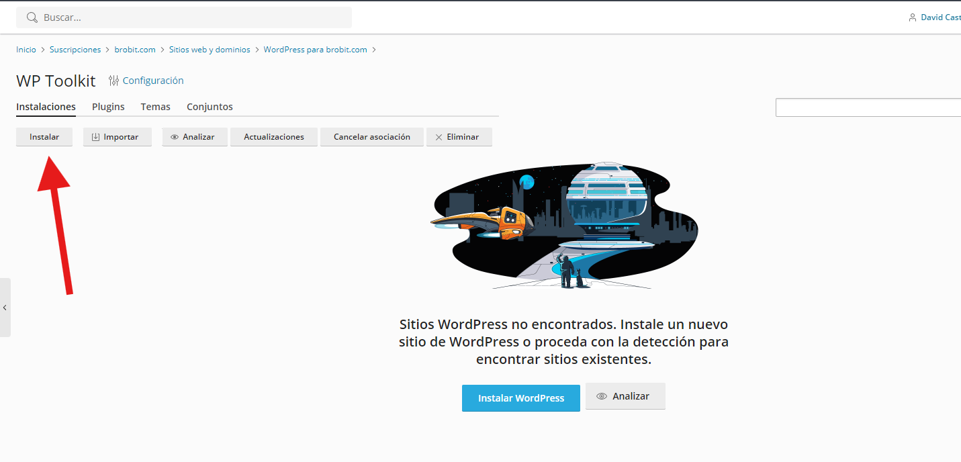The image size is (961, 462).
Task: Click the Importar button
Action: (118, 137)
